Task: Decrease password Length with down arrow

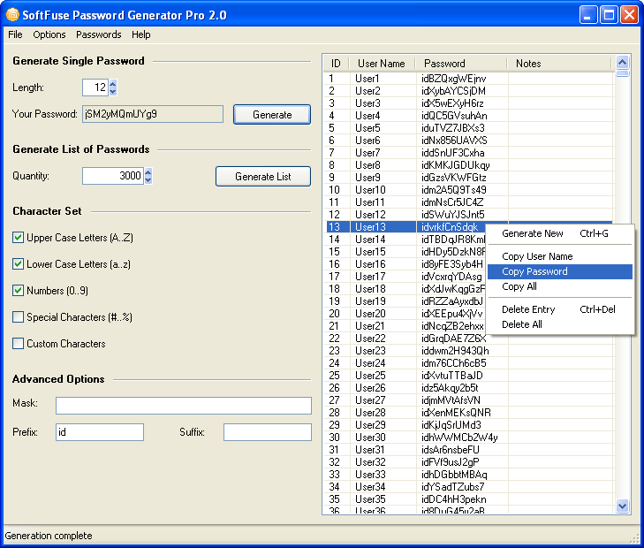Action: point(113,92)
